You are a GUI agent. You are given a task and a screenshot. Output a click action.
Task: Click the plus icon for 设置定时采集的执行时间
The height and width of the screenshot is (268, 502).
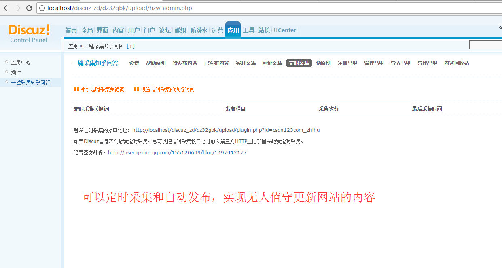click(137, 89)
